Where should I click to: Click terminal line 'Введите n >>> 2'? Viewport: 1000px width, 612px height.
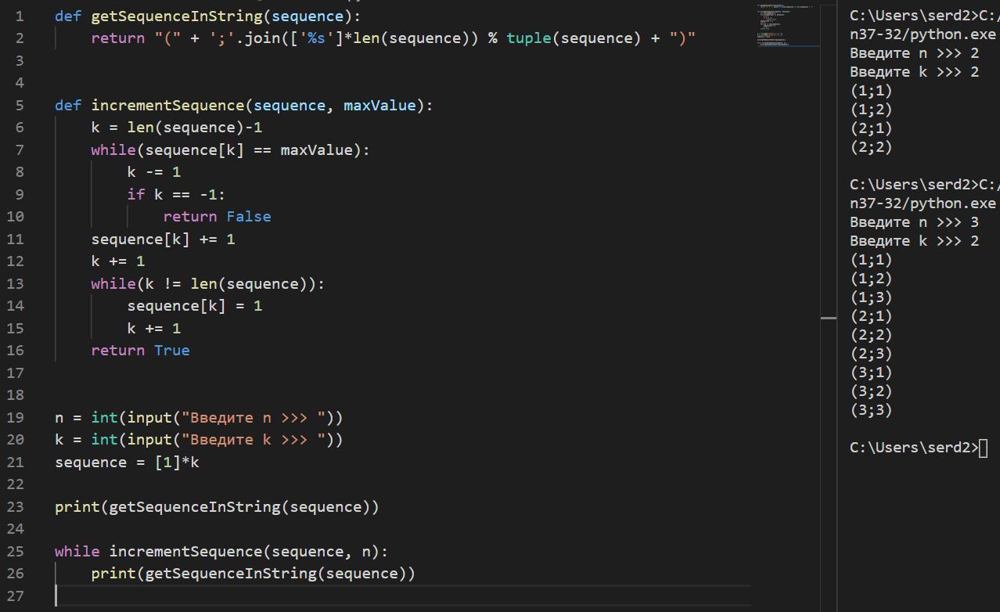click(x=914, y=53)
